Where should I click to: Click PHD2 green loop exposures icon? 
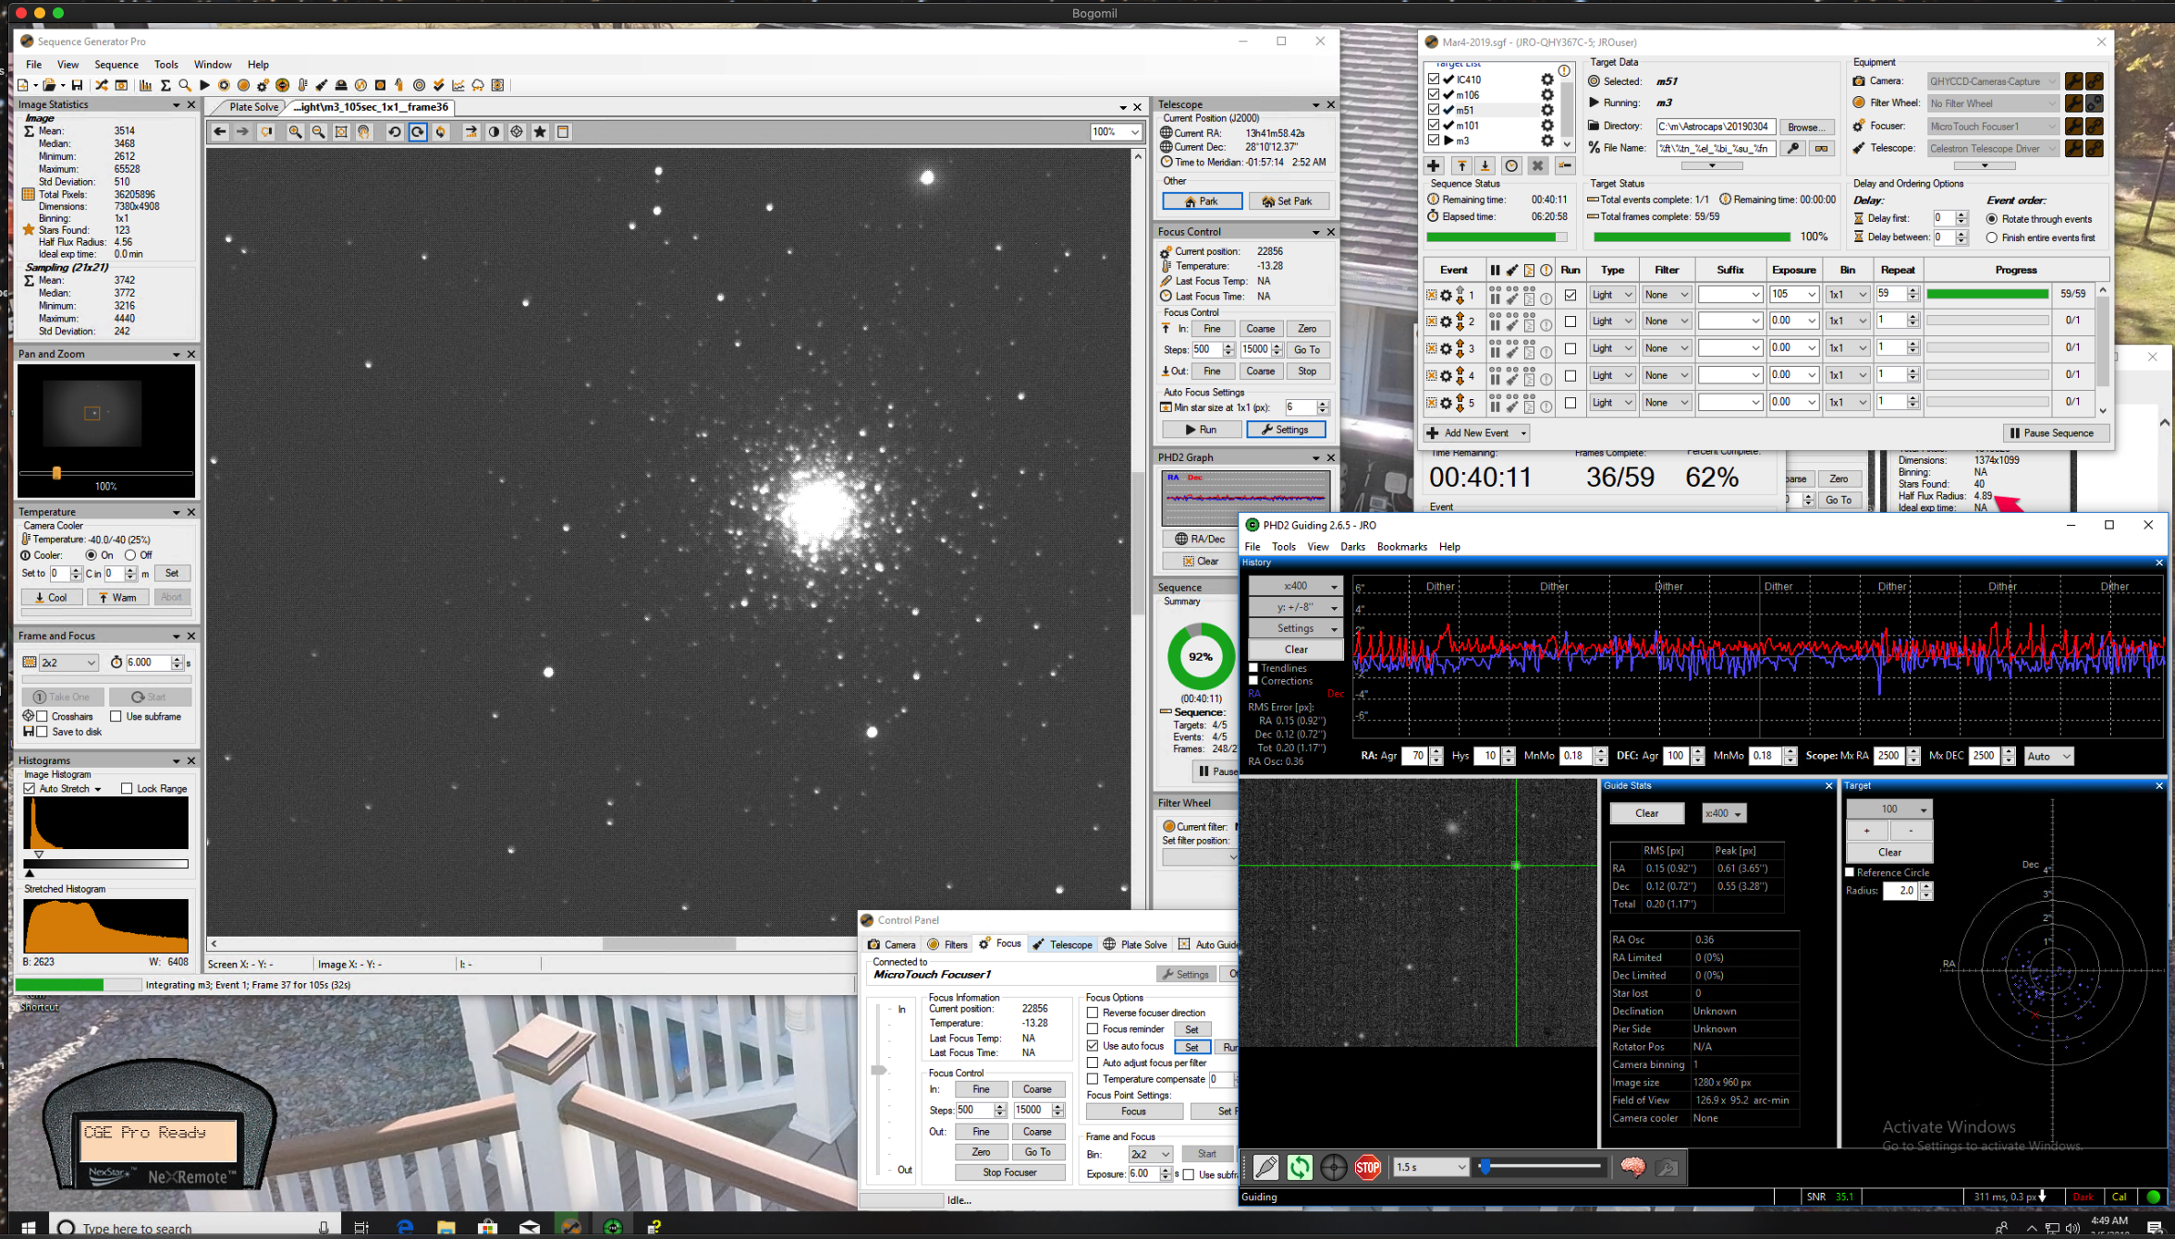[x=1299, y=1168]
